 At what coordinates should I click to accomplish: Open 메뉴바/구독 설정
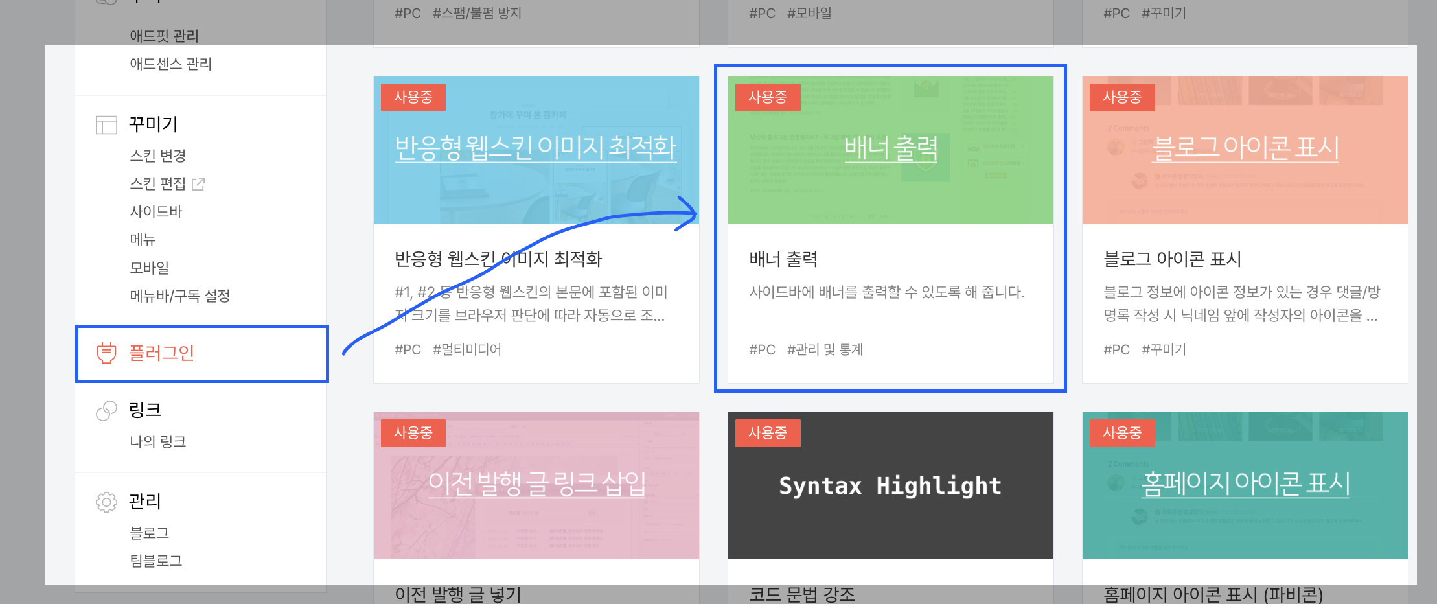click(180, 296)
